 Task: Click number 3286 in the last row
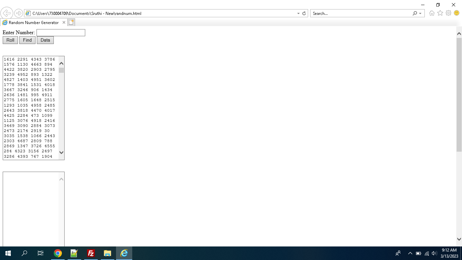[9, 156]
